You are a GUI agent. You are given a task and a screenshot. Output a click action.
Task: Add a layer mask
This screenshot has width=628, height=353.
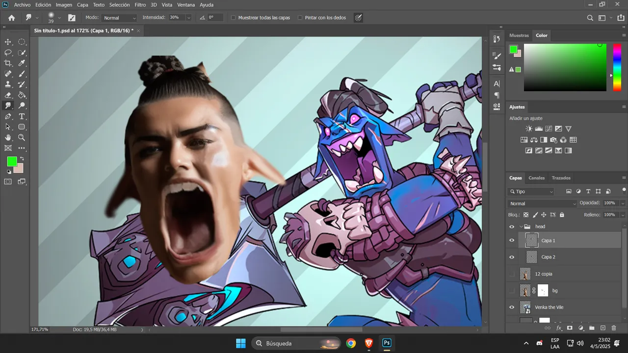[570, 328]
